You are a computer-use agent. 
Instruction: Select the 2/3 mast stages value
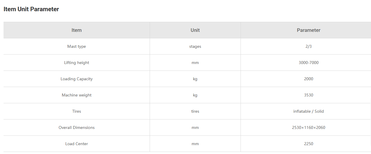[x=309, y=46]
